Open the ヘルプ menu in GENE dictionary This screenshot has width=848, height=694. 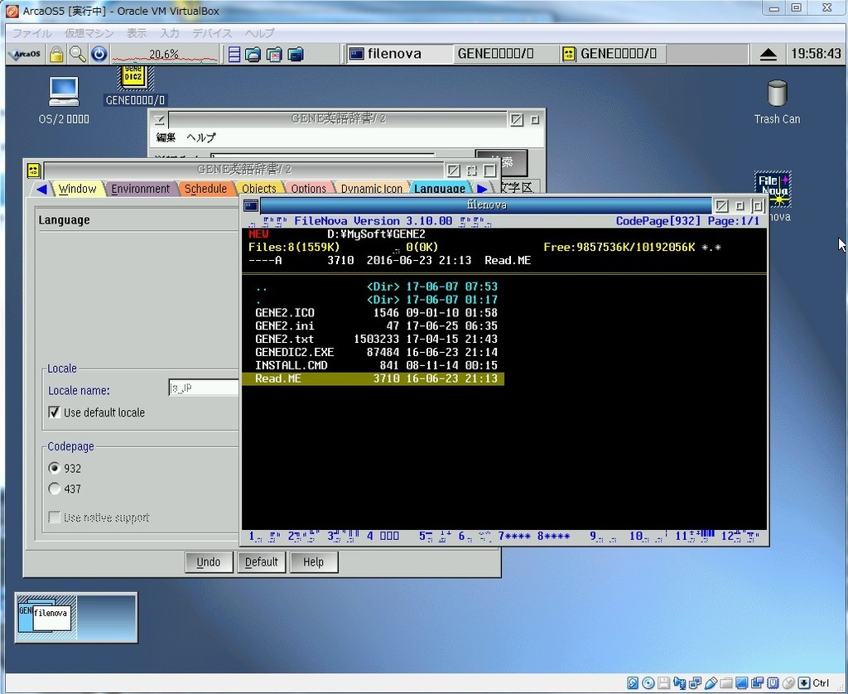tap(201, 137)
